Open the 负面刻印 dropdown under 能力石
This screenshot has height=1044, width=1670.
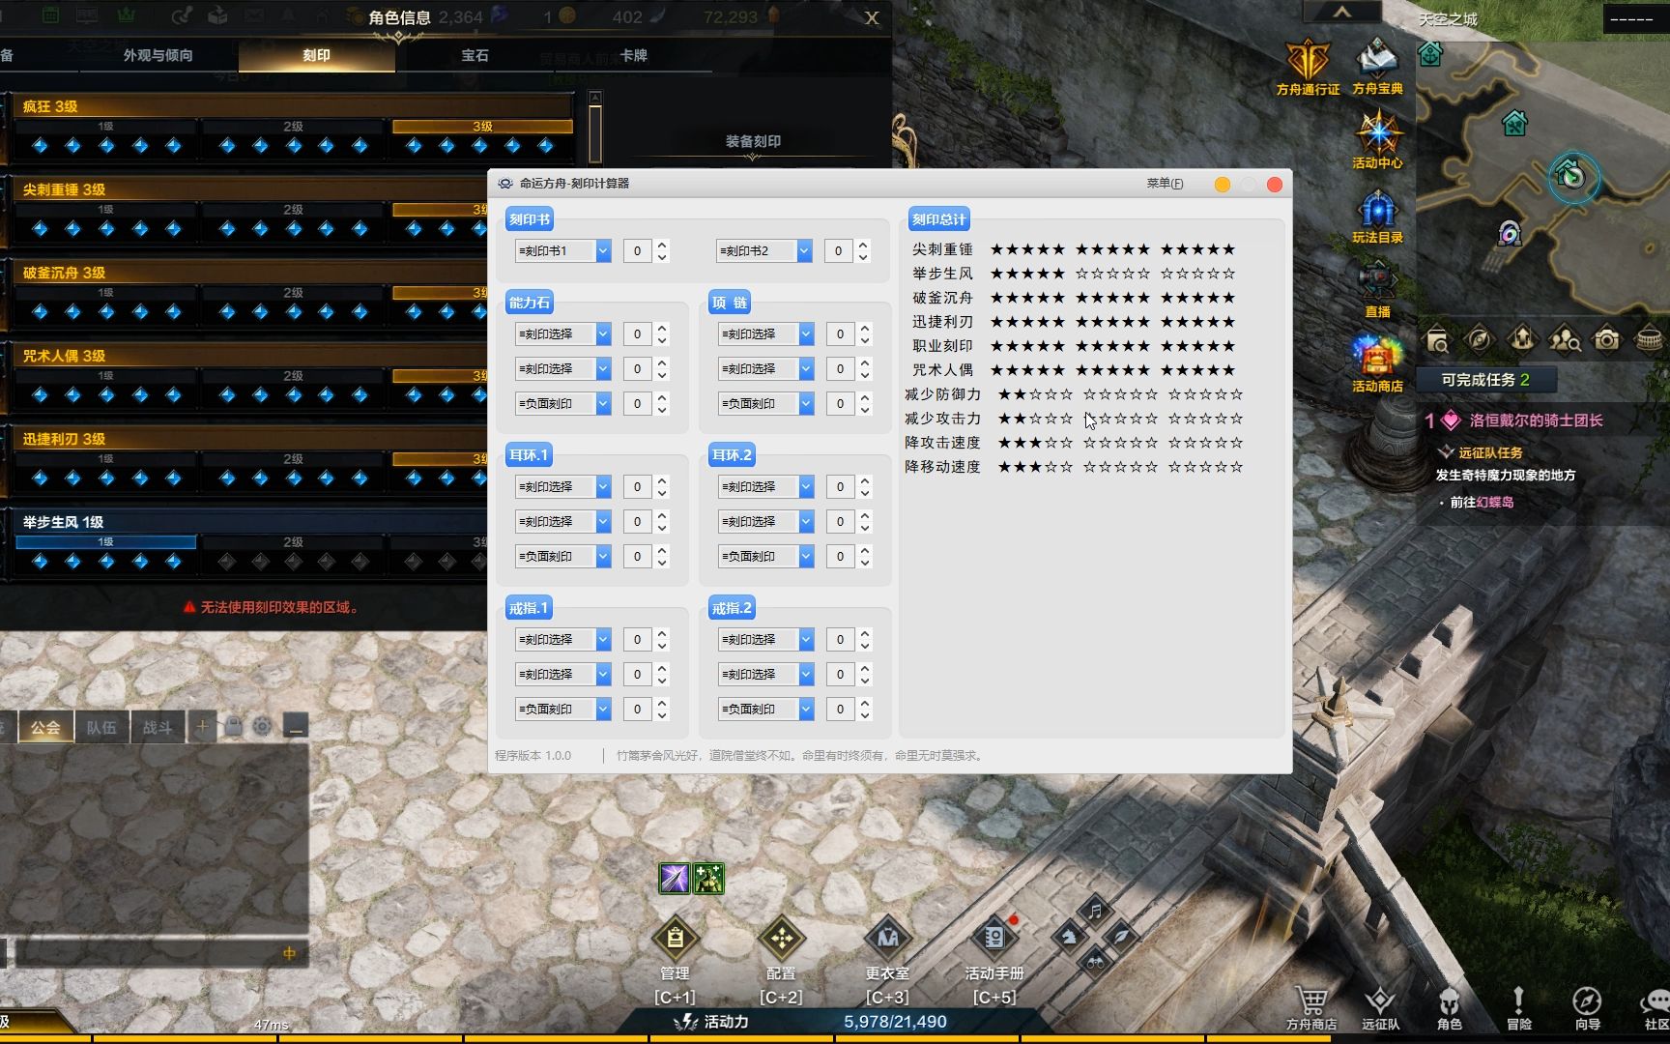[x=603, y=404]
